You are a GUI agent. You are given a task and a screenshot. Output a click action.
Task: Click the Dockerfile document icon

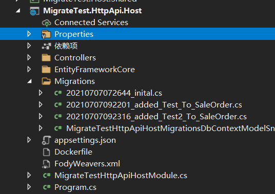point(47,152)
